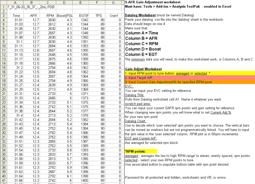Select Boost value 5.8
255x184 pixels.
64,150
